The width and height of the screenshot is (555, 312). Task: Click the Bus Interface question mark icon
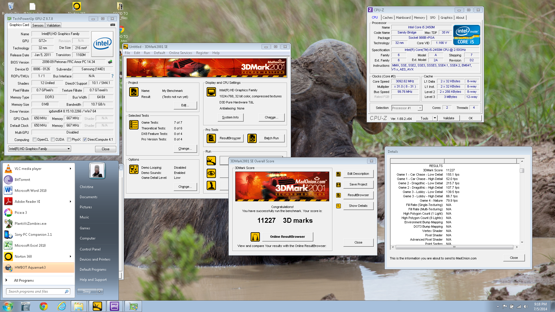(x=112, y=76)
